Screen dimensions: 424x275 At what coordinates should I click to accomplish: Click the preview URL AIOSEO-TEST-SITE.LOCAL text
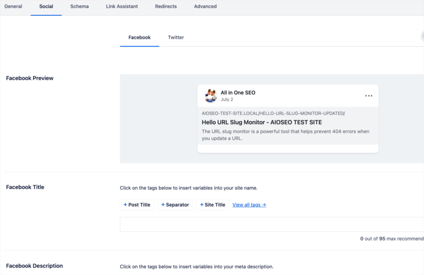tap(273, 113)
